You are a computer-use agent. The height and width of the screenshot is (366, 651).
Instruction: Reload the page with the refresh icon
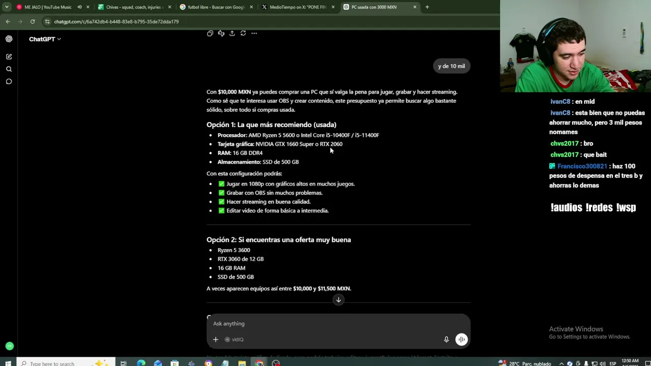(x=33, y=21)
